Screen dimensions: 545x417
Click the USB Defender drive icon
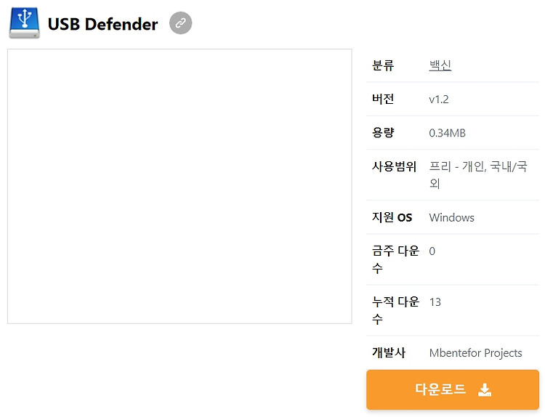[24, 23]
